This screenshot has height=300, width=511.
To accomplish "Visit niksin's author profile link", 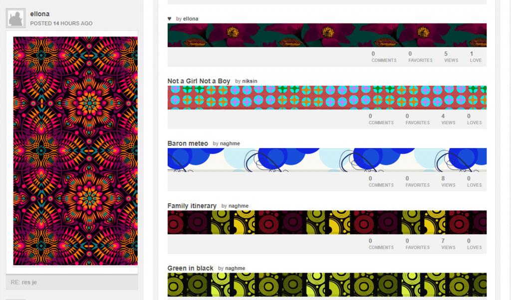I will (x=250, y=81).
